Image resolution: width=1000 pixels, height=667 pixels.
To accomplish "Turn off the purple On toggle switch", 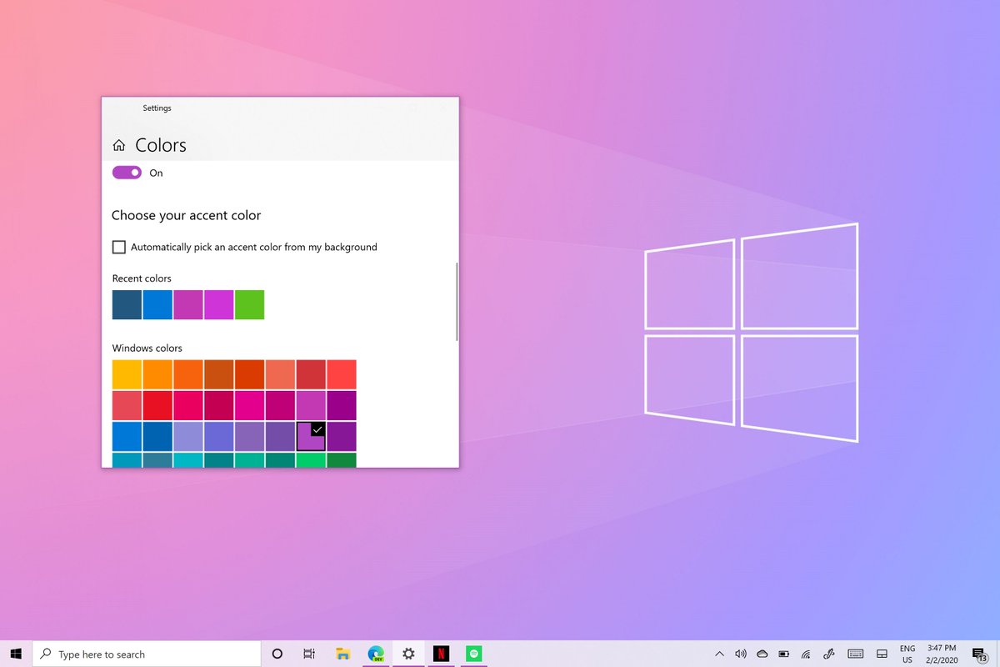I will click(x=127, y=173).
